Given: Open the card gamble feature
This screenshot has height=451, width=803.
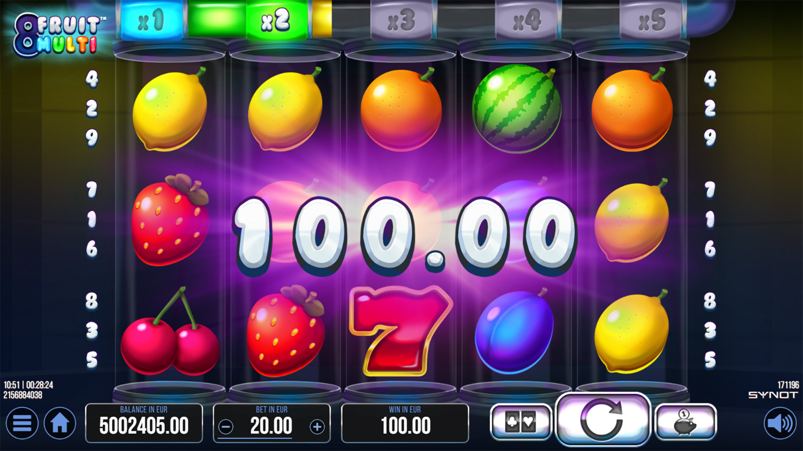Looking at the screenshot, I should pos(521,422).
